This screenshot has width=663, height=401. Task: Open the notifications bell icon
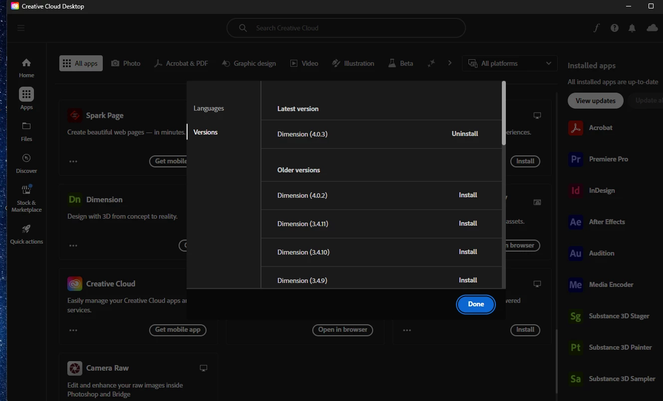coord(632,28)
